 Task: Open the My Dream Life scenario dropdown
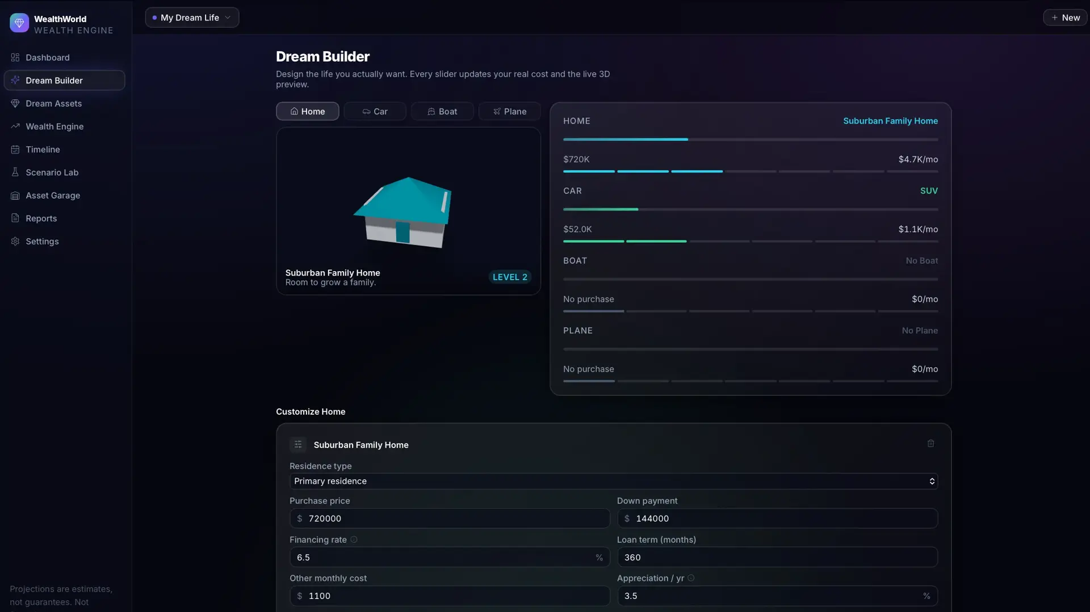point(192,18)
